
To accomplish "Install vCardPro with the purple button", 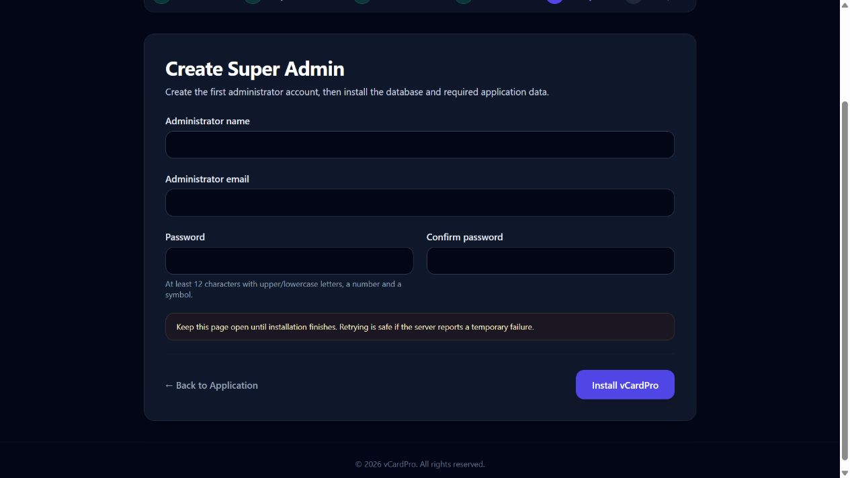I will click(x=625, y=385).
